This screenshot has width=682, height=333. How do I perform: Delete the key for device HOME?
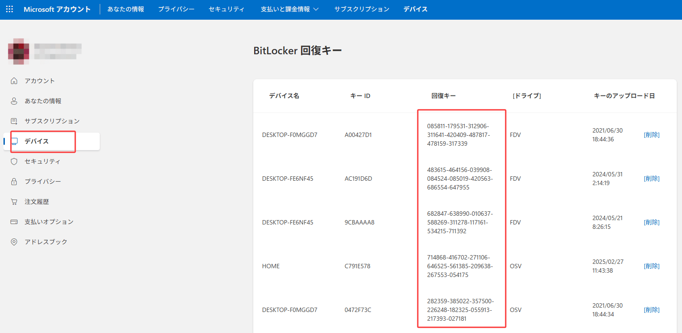pos(652,266)
